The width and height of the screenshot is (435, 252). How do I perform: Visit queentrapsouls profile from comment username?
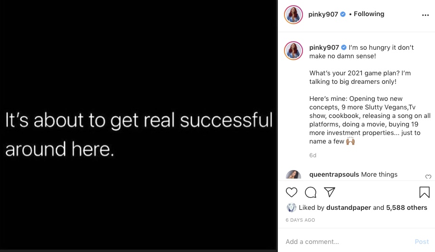click(x=334, y=174)
